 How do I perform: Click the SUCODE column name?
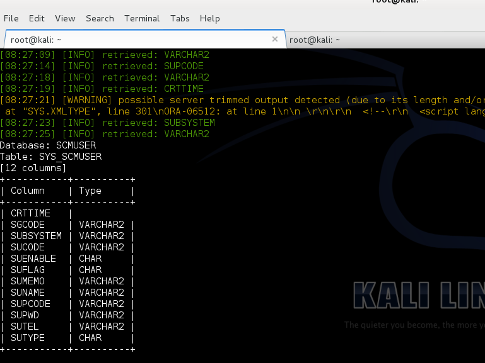click(x=28, y=247)
